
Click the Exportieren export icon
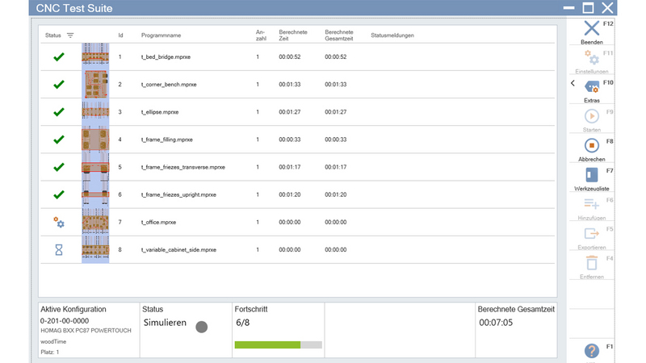[x=592, y=233]
